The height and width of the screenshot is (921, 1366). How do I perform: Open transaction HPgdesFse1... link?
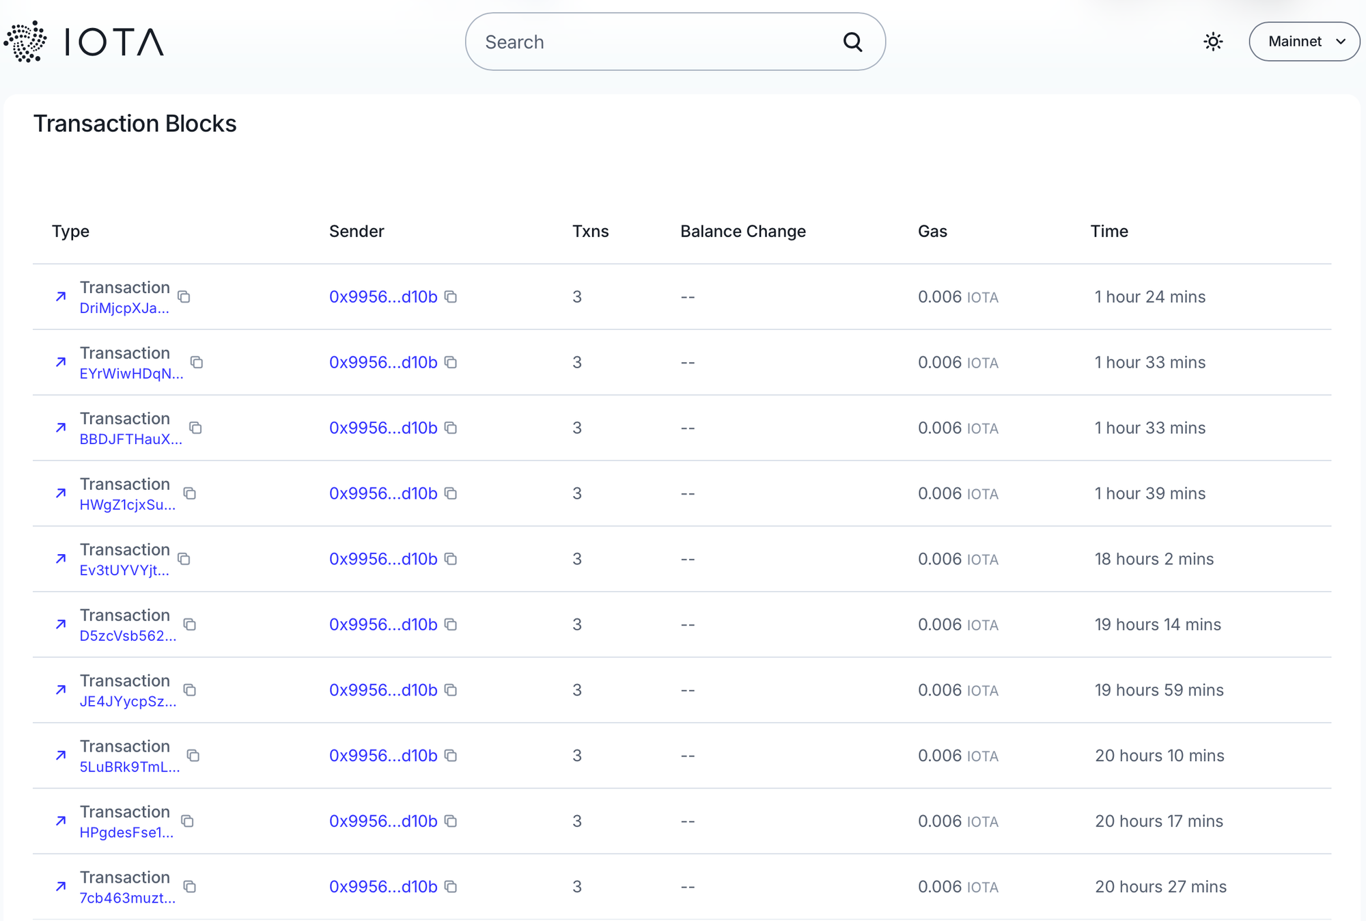point(126,833)
